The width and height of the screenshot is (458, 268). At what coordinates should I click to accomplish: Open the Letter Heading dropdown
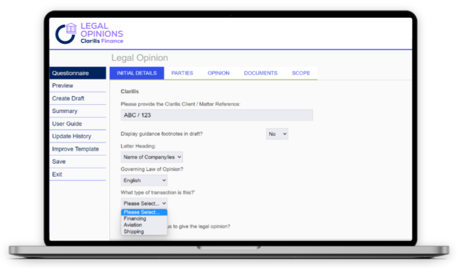click(151, 157)
